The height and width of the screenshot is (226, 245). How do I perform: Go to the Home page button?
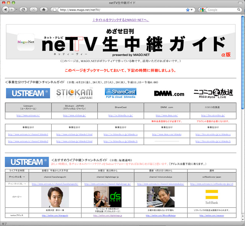coord(44,10)
